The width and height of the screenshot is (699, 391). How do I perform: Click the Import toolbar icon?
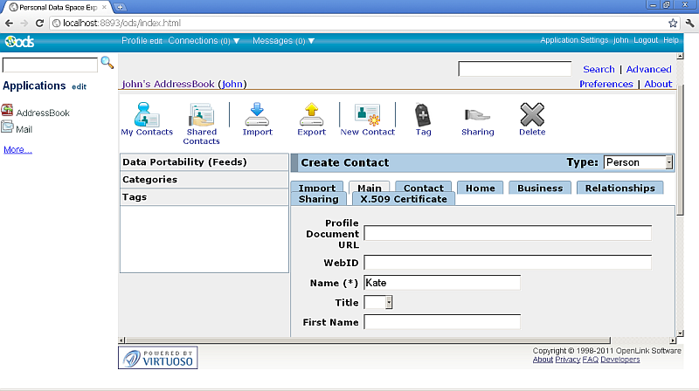pos(257,114)
